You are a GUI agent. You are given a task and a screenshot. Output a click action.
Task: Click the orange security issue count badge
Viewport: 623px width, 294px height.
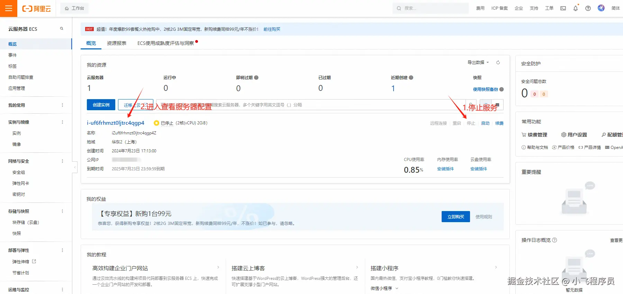[544, 94]
